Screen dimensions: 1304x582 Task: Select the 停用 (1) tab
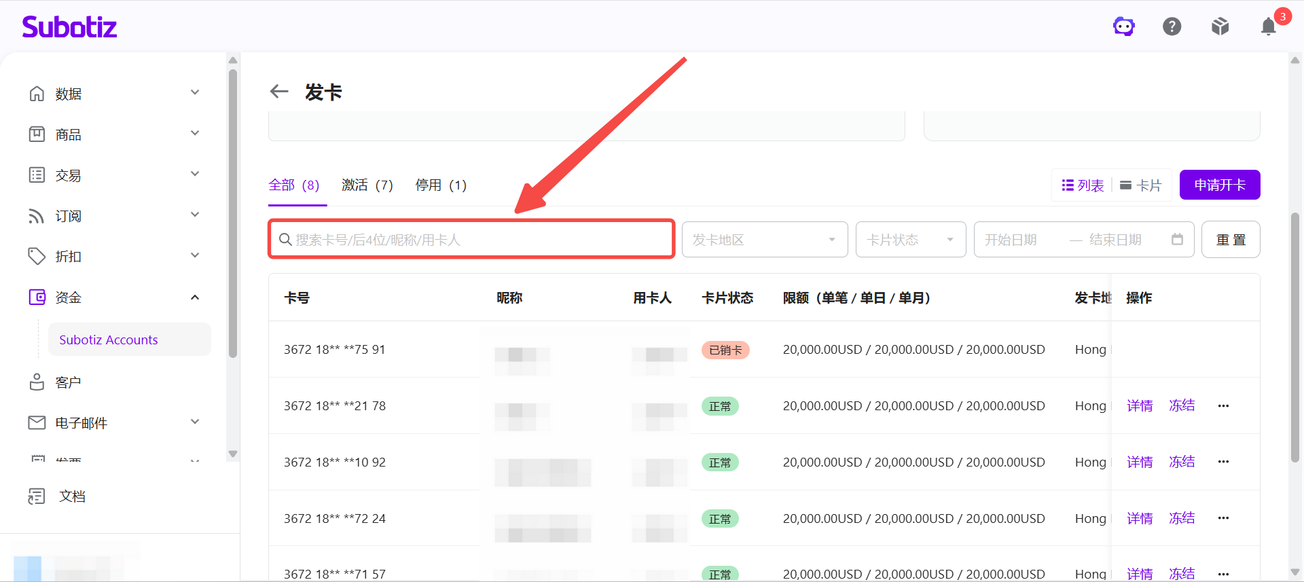coord(441,185)
